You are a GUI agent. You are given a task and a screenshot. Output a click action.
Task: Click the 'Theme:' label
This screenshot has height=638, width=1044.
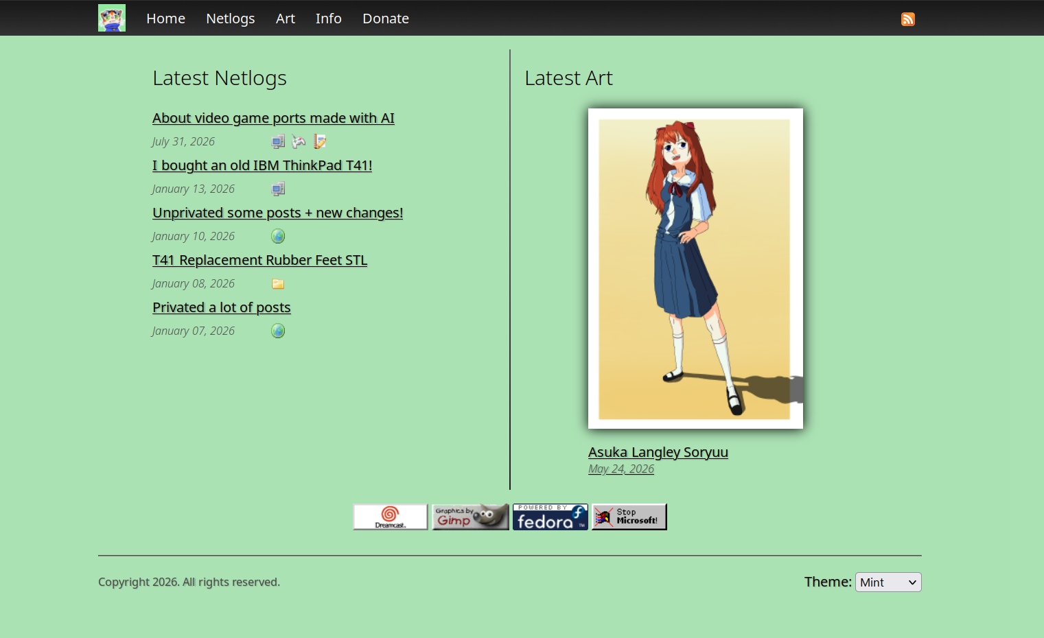click(x=828, y=582)
